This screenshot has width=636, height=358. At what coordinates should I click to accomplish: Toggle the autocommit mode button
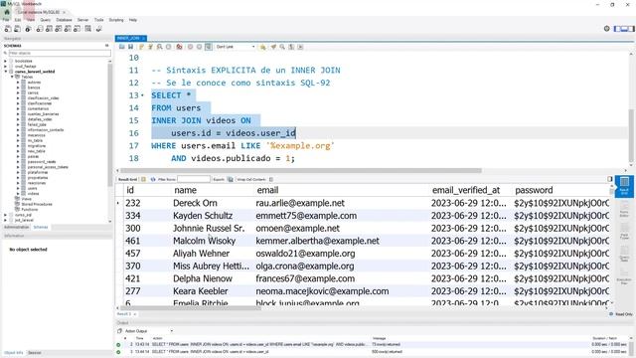pos(208,47)
